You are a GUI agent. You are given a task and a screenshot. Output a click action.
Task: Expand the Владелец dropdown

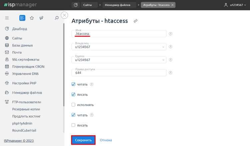[119, 47]
